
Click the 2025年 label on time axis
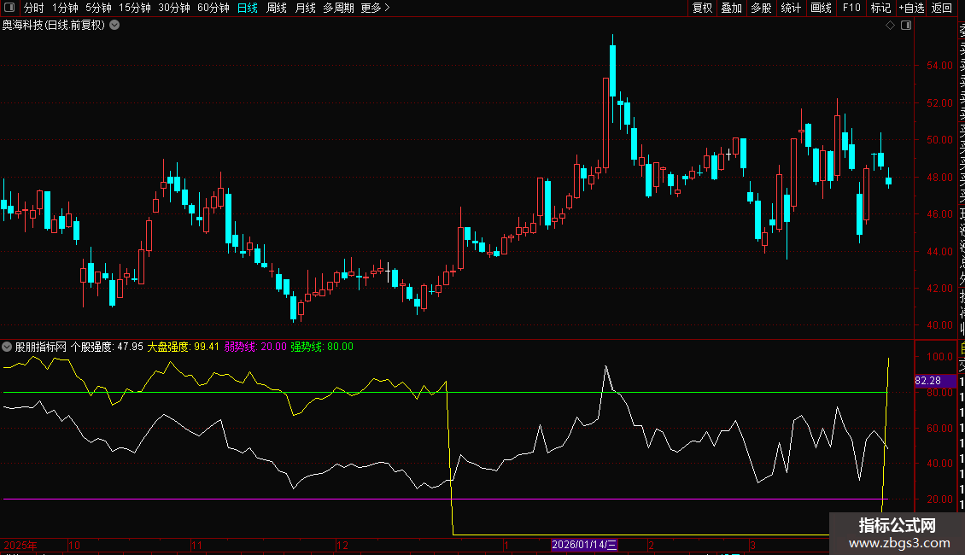point(20,545)
